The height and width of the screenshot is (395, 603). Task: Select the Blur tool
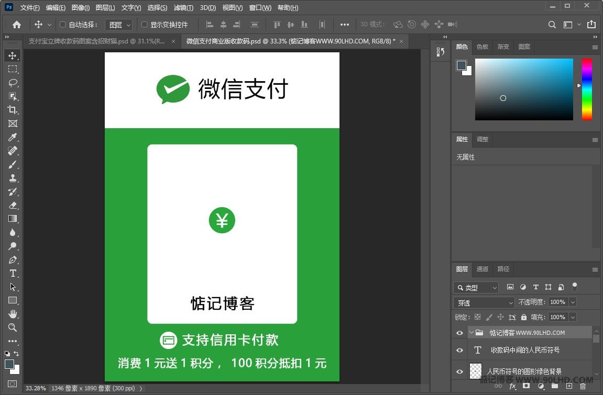12,233
